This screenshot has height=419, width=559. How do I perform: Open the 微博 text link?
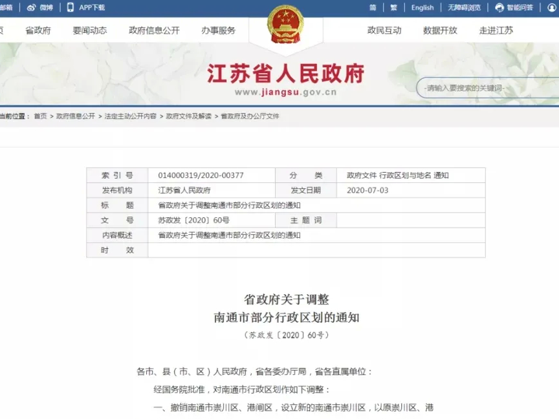coord(47,8)
